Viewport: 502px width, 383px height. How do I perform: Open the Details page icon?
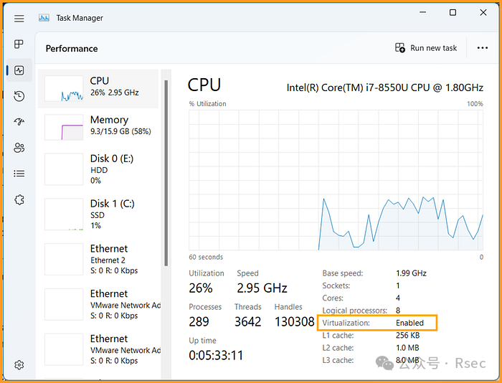tap(19, 174)
